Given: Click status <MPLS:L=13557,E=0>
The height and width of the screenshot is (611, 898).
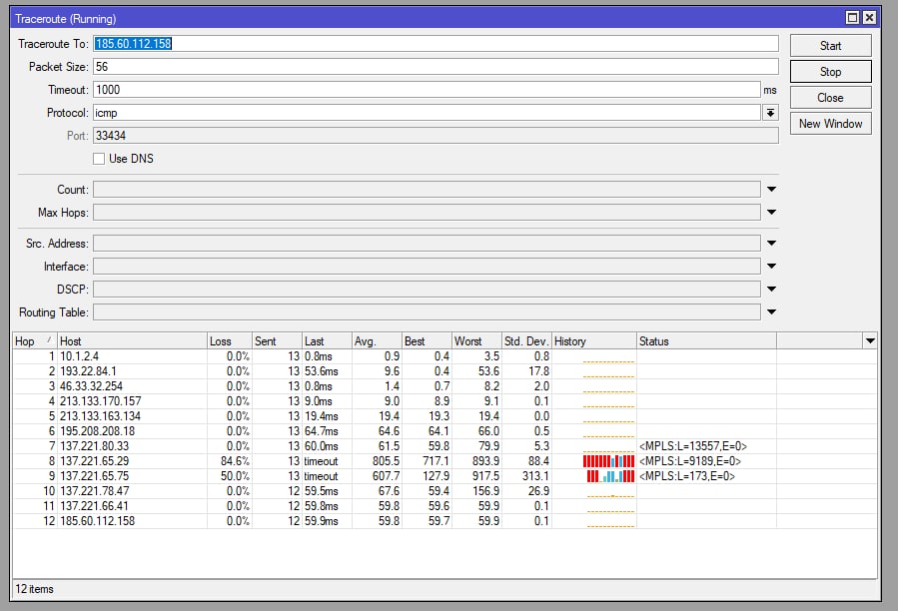Looking at the screenshot, I should [693, 446].
